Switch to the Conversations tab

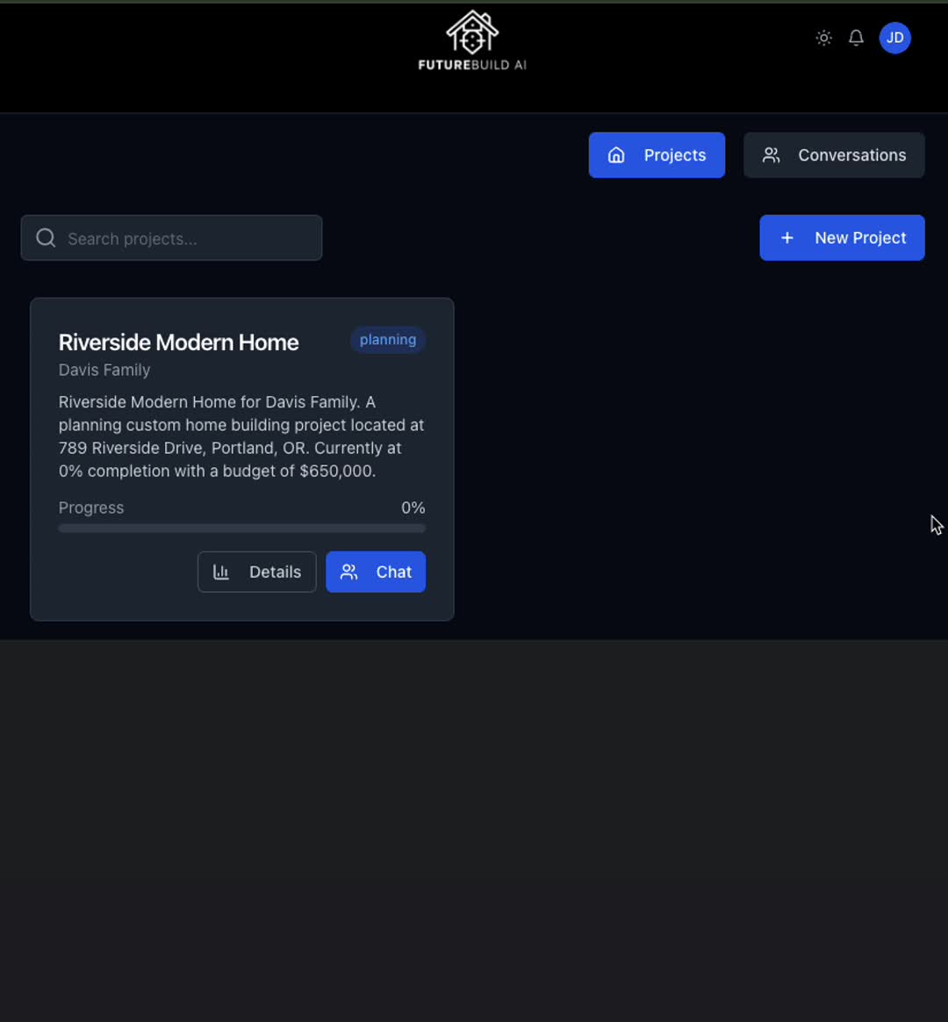pyautogui.click(x=833, y=155)
